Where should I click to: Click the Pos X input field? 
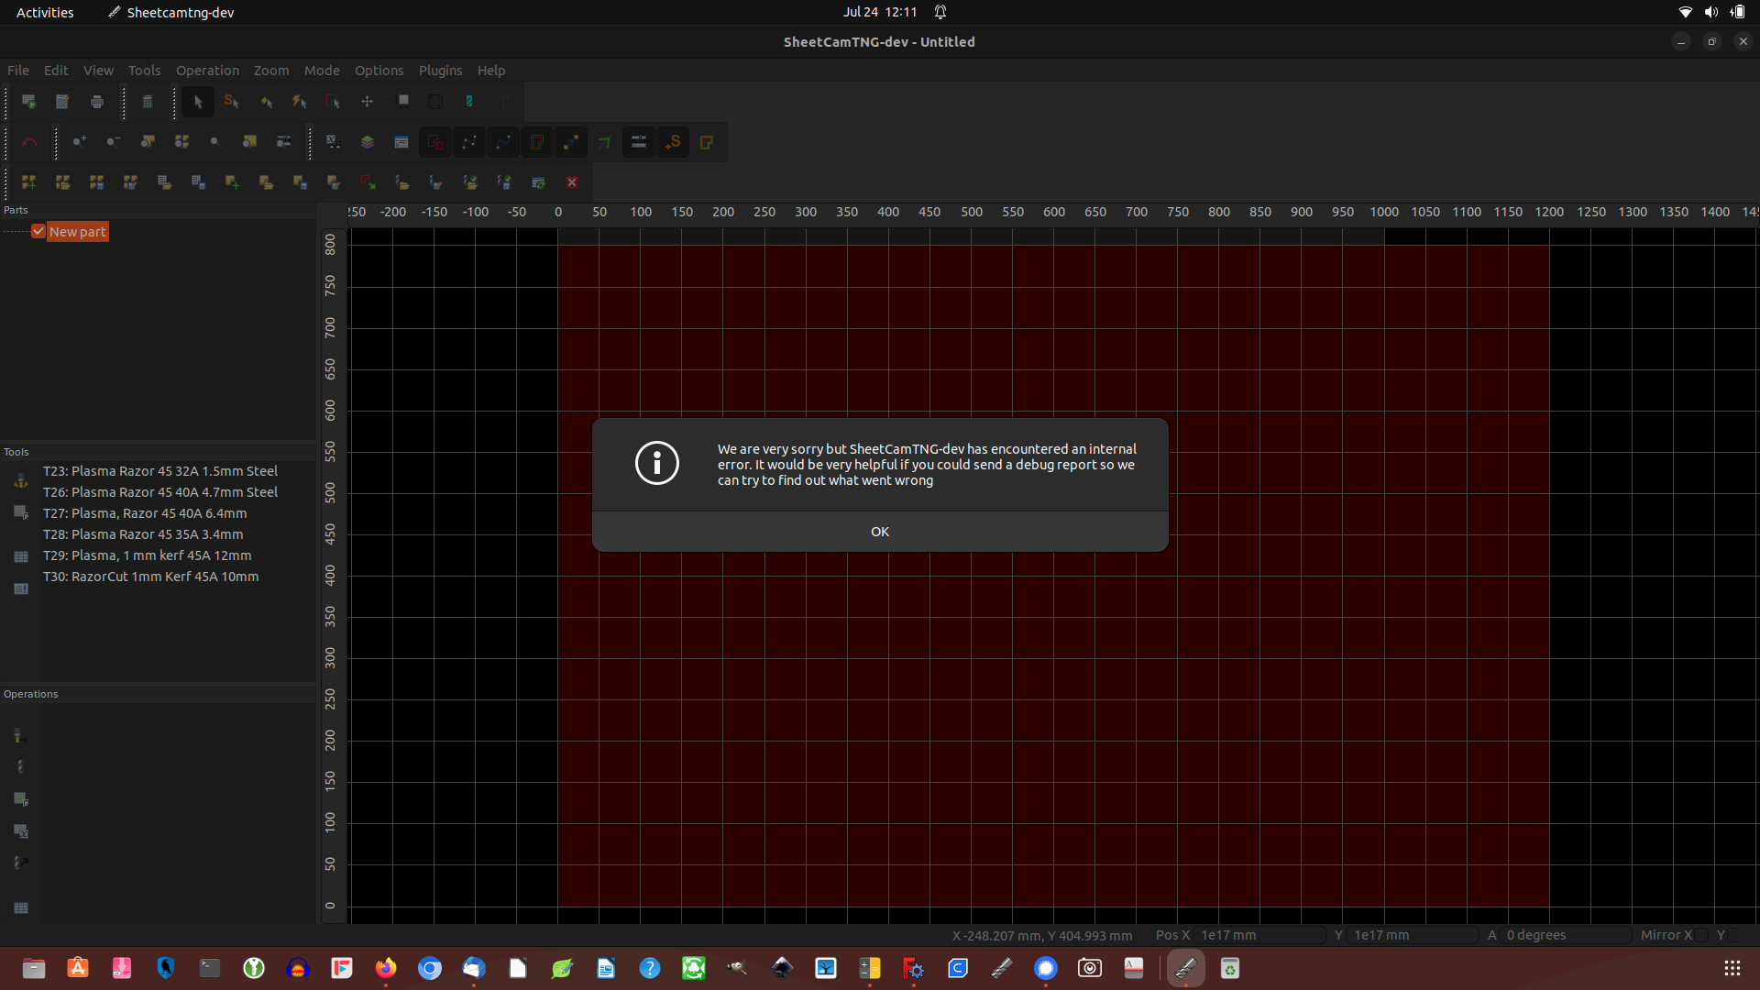coord(1260,935)
